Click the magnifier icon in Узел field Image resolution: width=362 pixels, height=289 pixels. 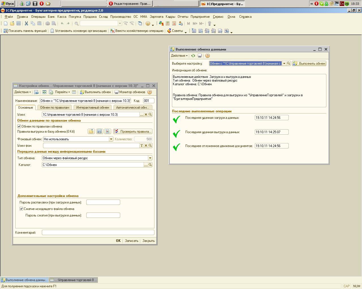[150, 115]
